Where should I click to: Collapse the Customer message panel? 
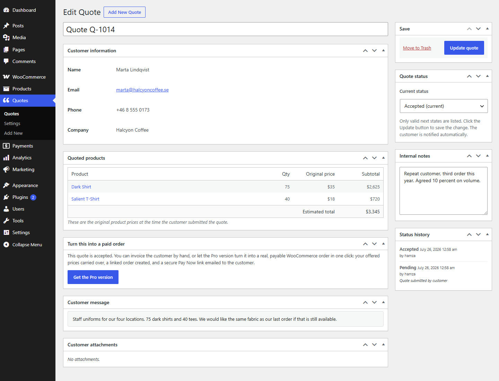383,302
